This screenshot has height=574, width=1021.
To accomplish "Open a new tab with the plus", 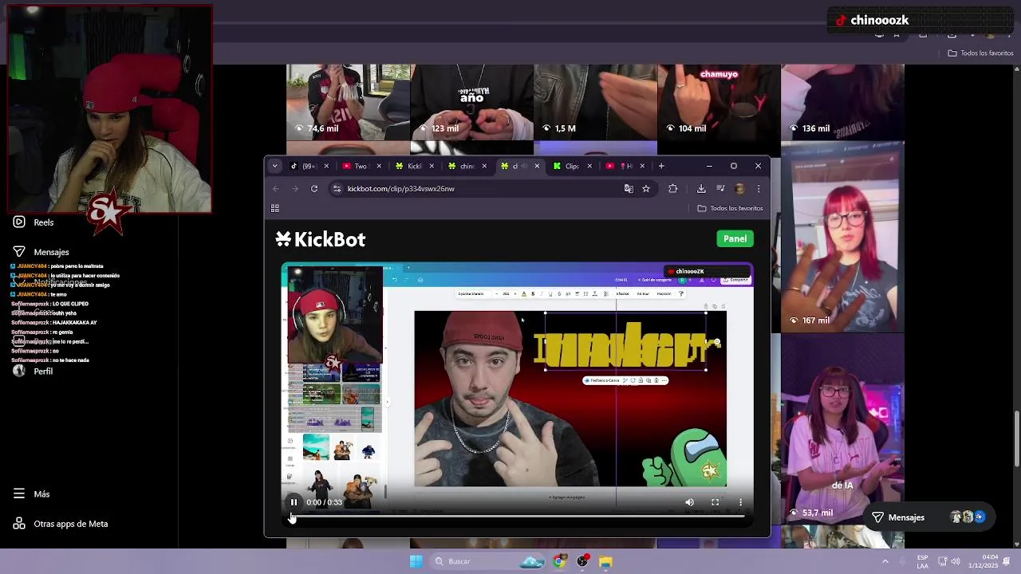I will (x=661, y=166).
